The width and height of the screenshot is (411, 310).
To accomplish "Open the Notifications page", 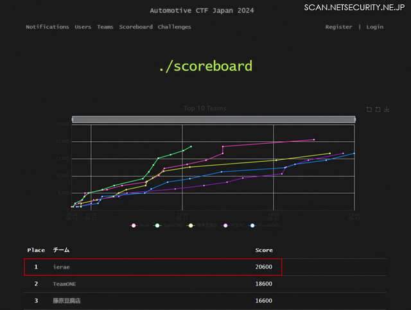I will point(47,27).
